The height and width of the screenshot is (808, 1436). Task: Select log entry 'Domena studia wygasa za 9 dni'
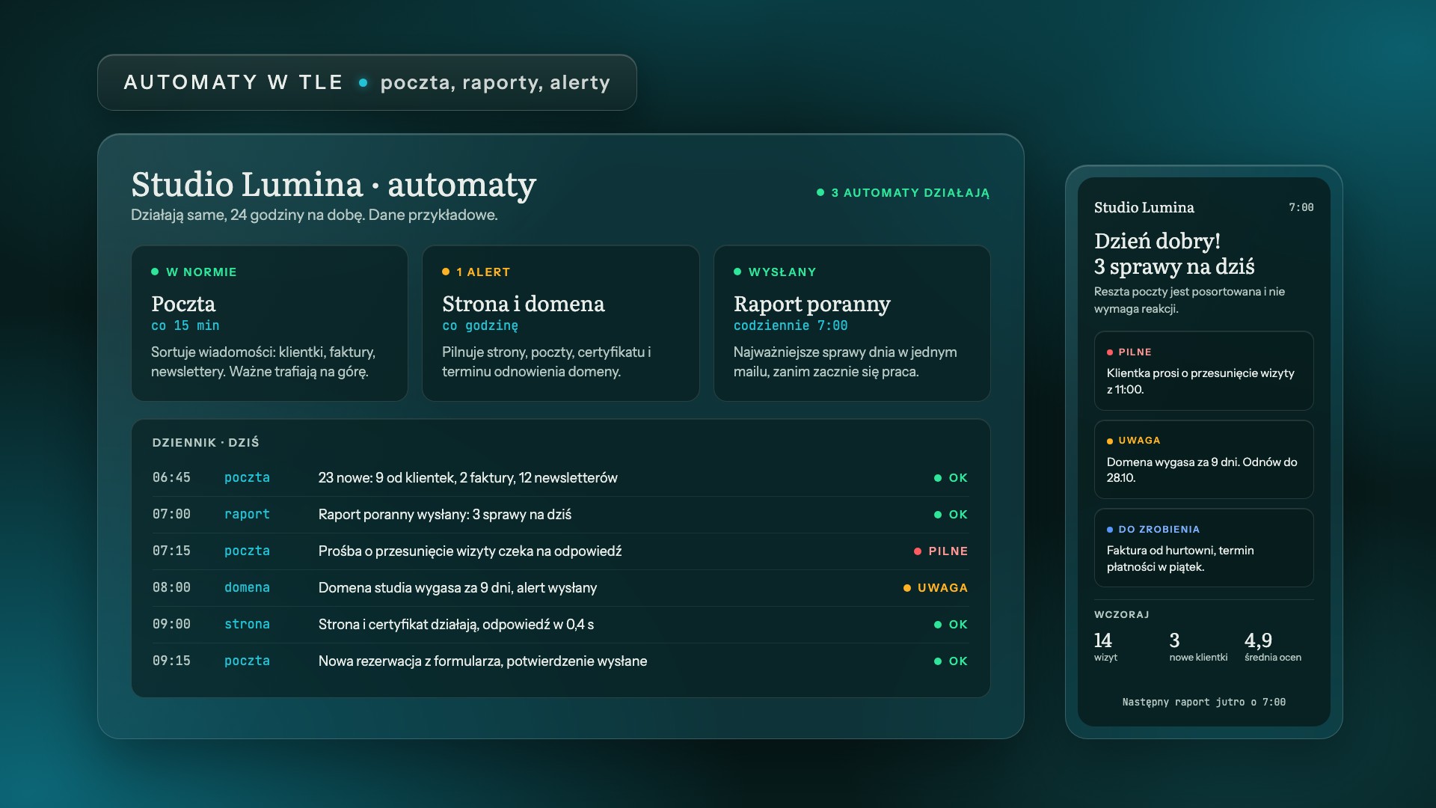pos(560,588)
